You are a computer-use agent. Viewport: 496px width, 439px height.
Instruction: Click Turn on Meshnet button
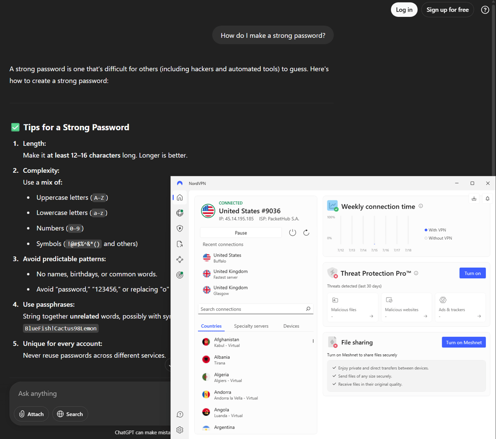[464, 342]
